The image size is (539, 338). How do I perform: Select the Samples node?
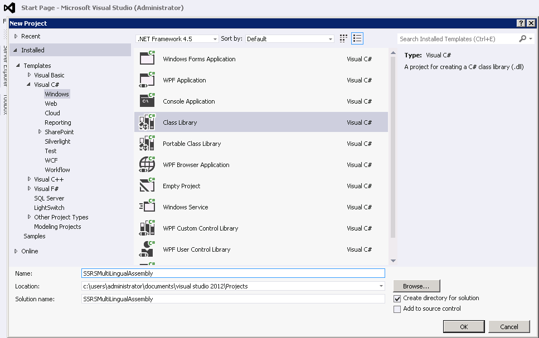click(x=35, y=236)
